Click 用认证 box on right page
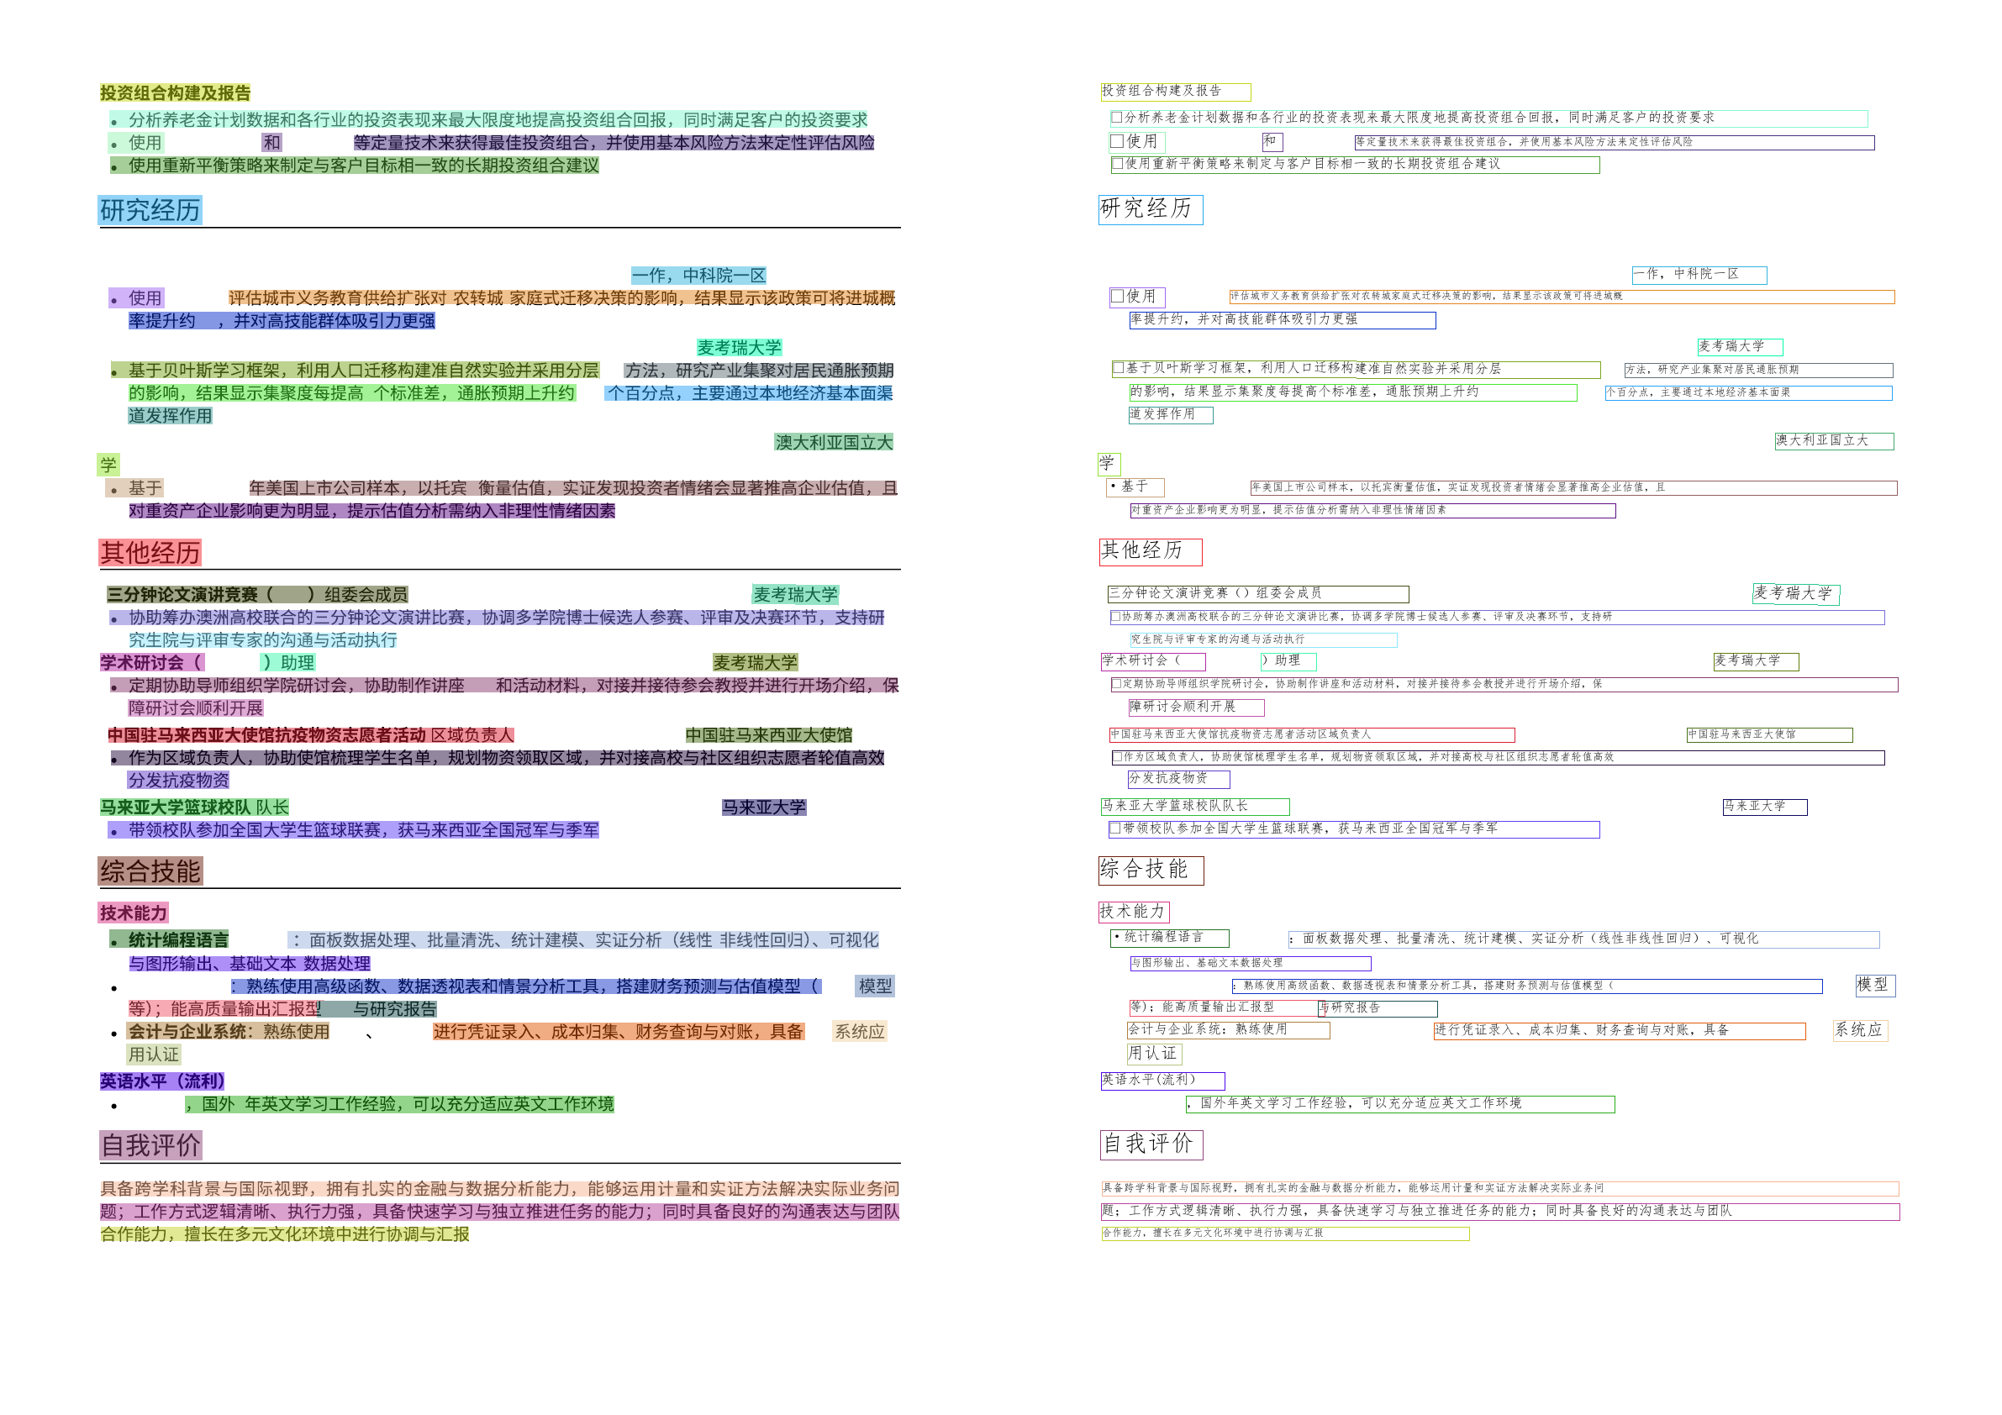Image resolution: width=2002 pixels, height=1415 pixels. (x=1153, y=1054)
